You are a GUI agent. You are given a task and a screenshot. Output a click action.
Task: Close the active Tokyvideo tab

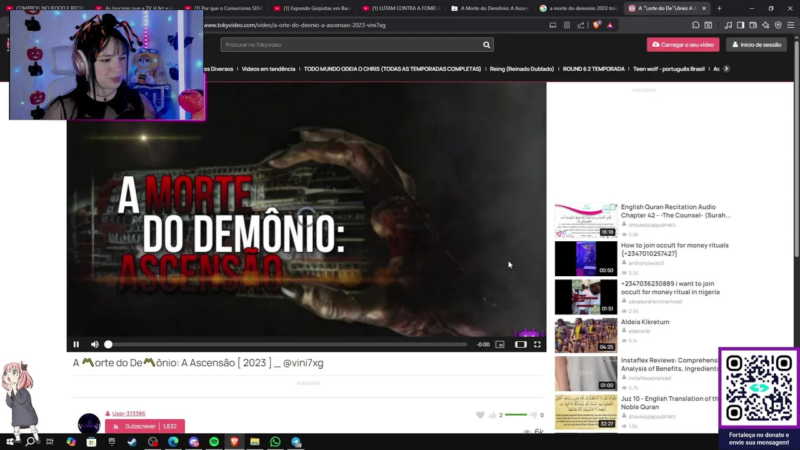(x=704, y=8)
